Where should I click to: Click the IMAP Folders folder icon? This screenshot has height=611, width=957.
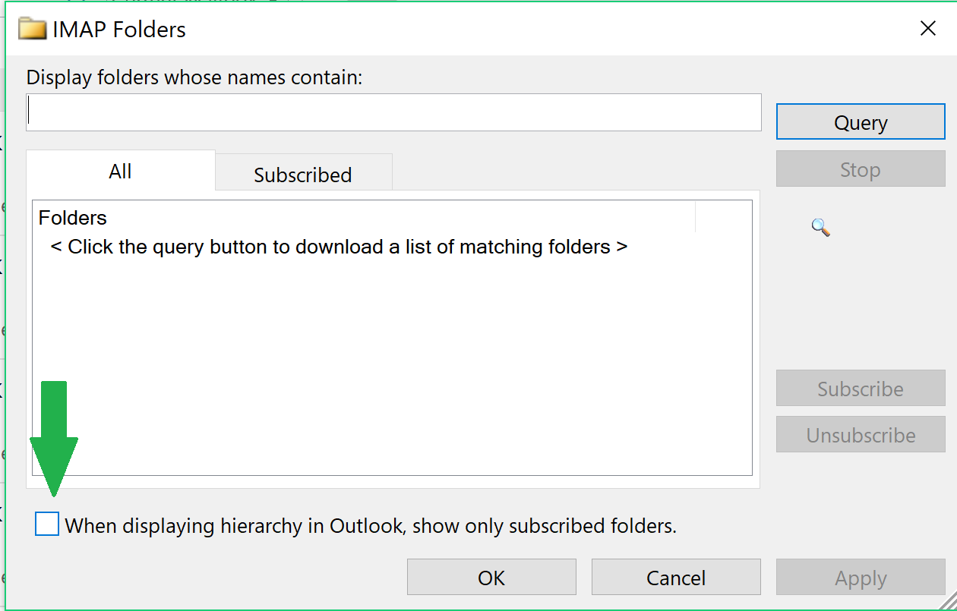click(x=33, y=29)
